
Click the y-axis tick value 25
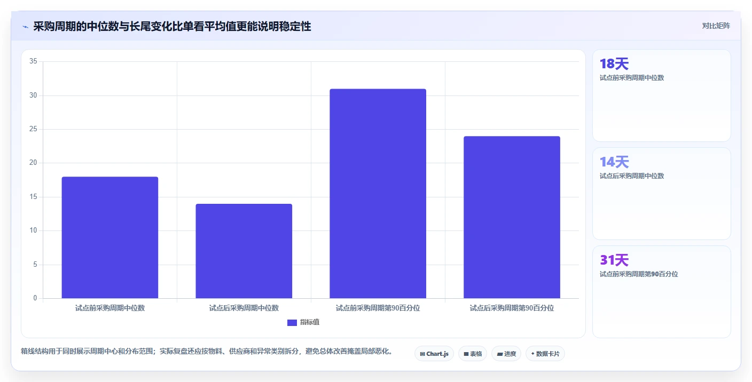pyautogui.click(x=33, y=129)
